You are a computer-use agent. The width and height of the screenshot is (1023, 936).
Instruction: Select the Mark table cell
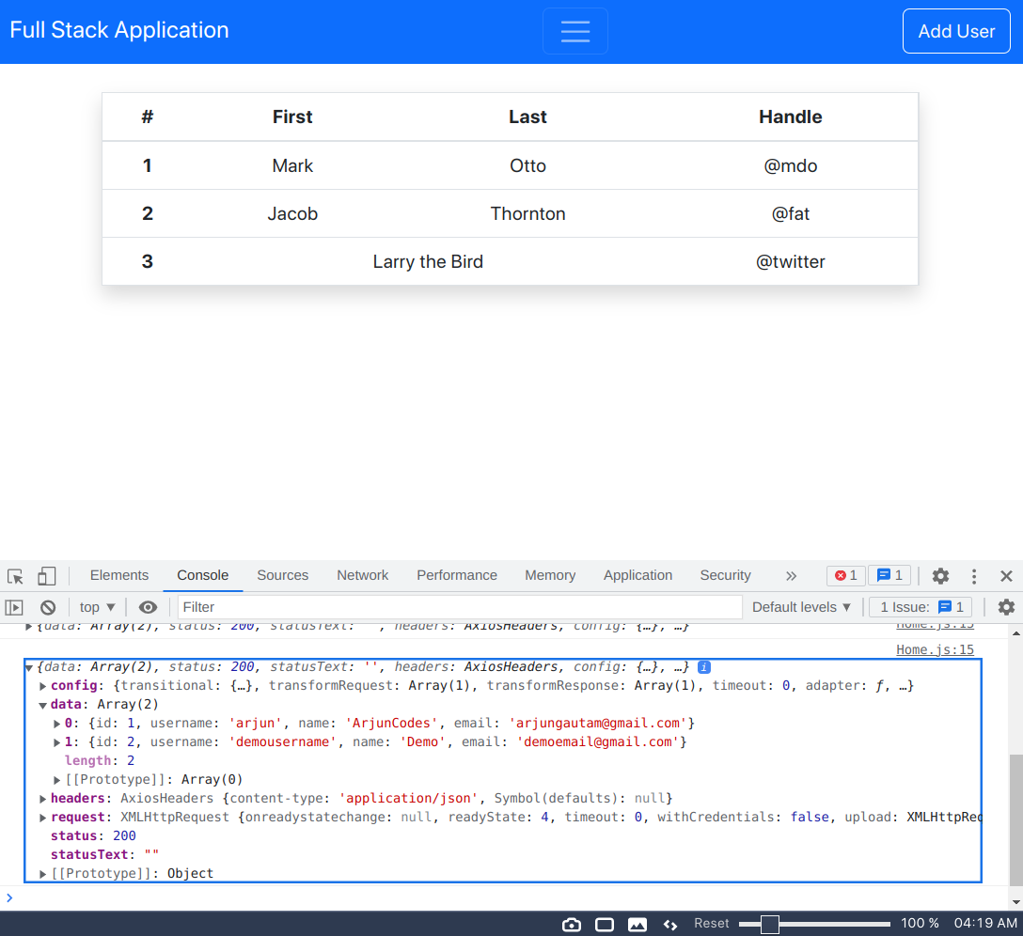coord(292,165)
